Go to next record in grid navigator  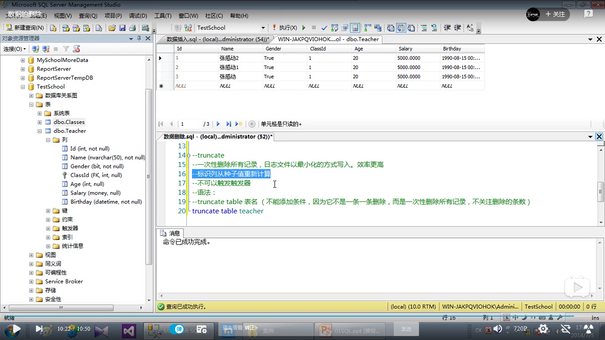pyautogui.click(x=218, y=124)
